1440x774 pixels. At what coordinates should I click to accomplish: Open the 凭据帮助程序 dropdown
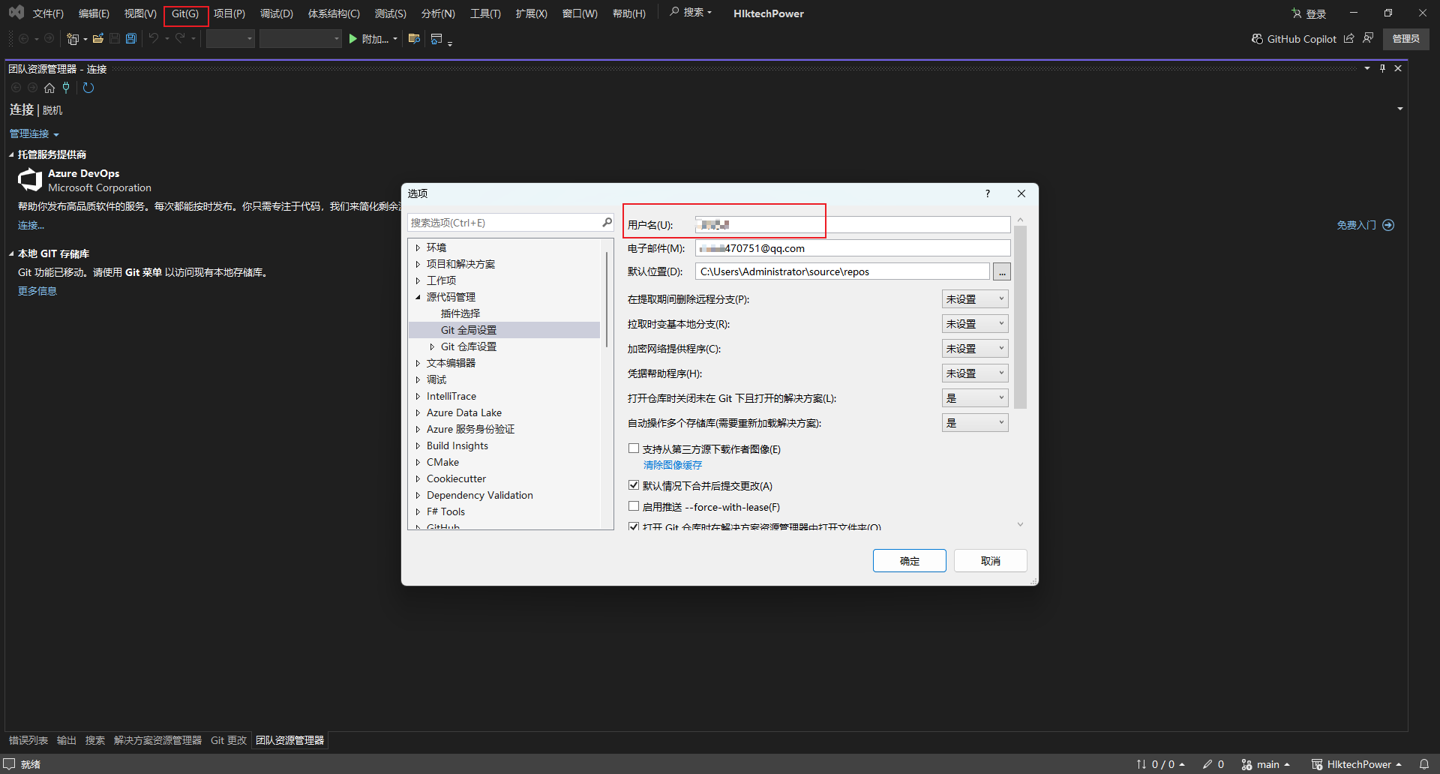[x=974, y=373]
